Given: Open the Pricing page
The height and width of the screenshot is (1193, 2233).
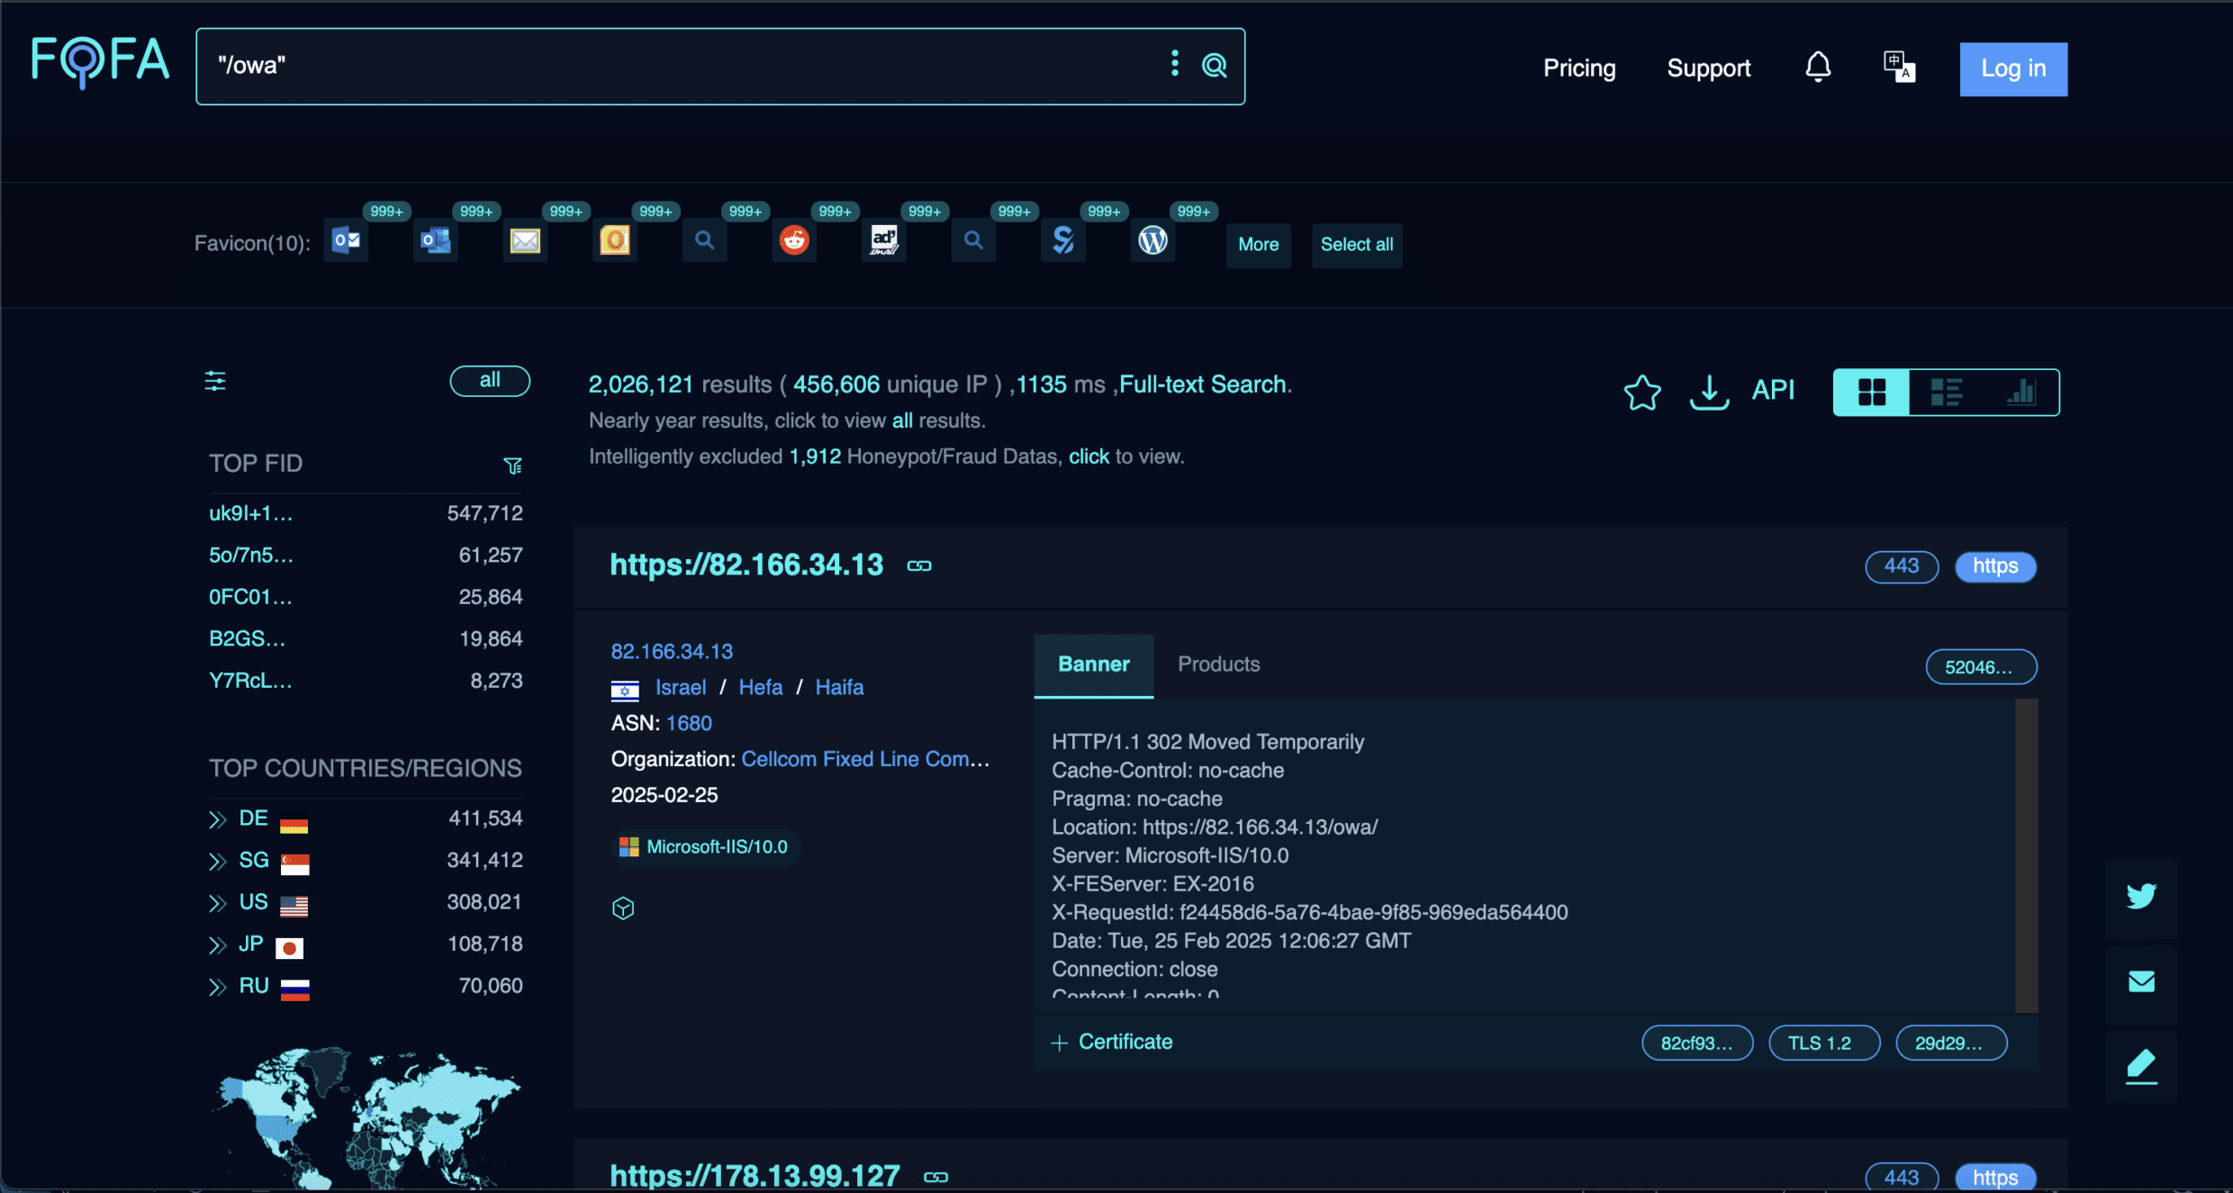Looking at the screenshot, I should tap(1578, 68).
